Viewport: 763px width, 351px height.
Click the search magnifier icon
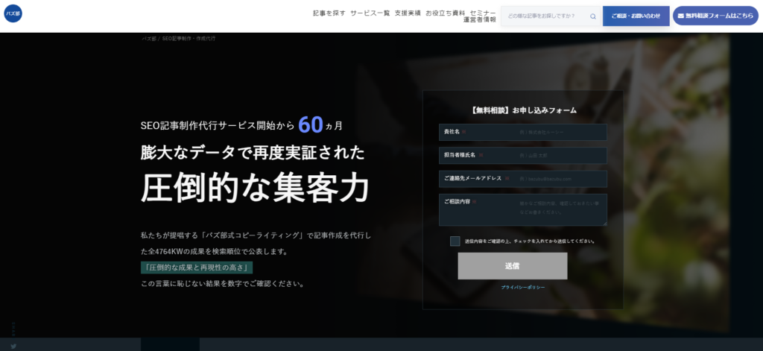tap(592, 16)
